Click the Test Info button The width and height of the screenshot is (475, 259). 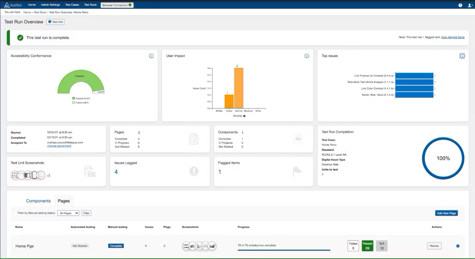pos(55,22)
